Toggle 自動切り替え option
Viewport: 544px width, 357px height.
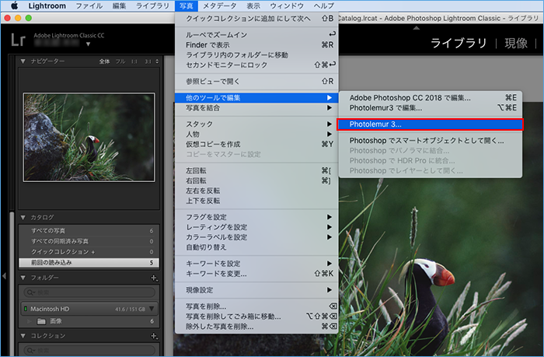256,247
